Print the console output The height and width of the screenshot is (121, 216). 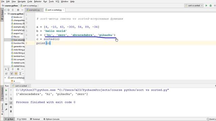[x=11, y=107]
